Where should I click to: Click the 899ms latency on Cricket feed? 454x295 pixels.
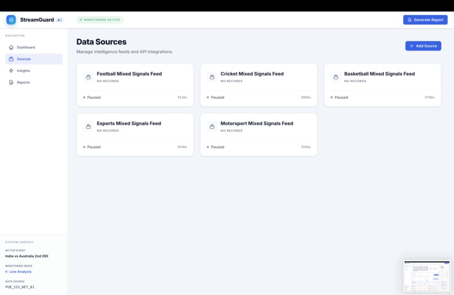[306, 97]
